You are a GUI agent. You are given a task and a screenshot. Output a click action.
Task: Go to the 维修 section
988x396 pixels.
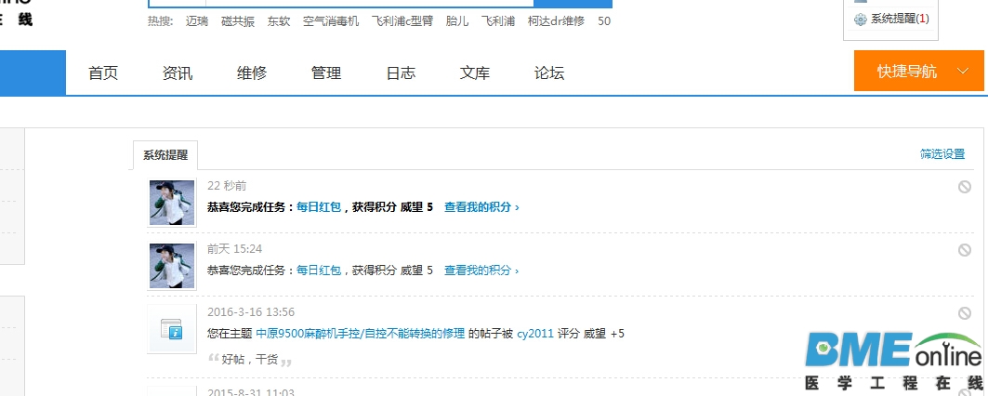252,73
